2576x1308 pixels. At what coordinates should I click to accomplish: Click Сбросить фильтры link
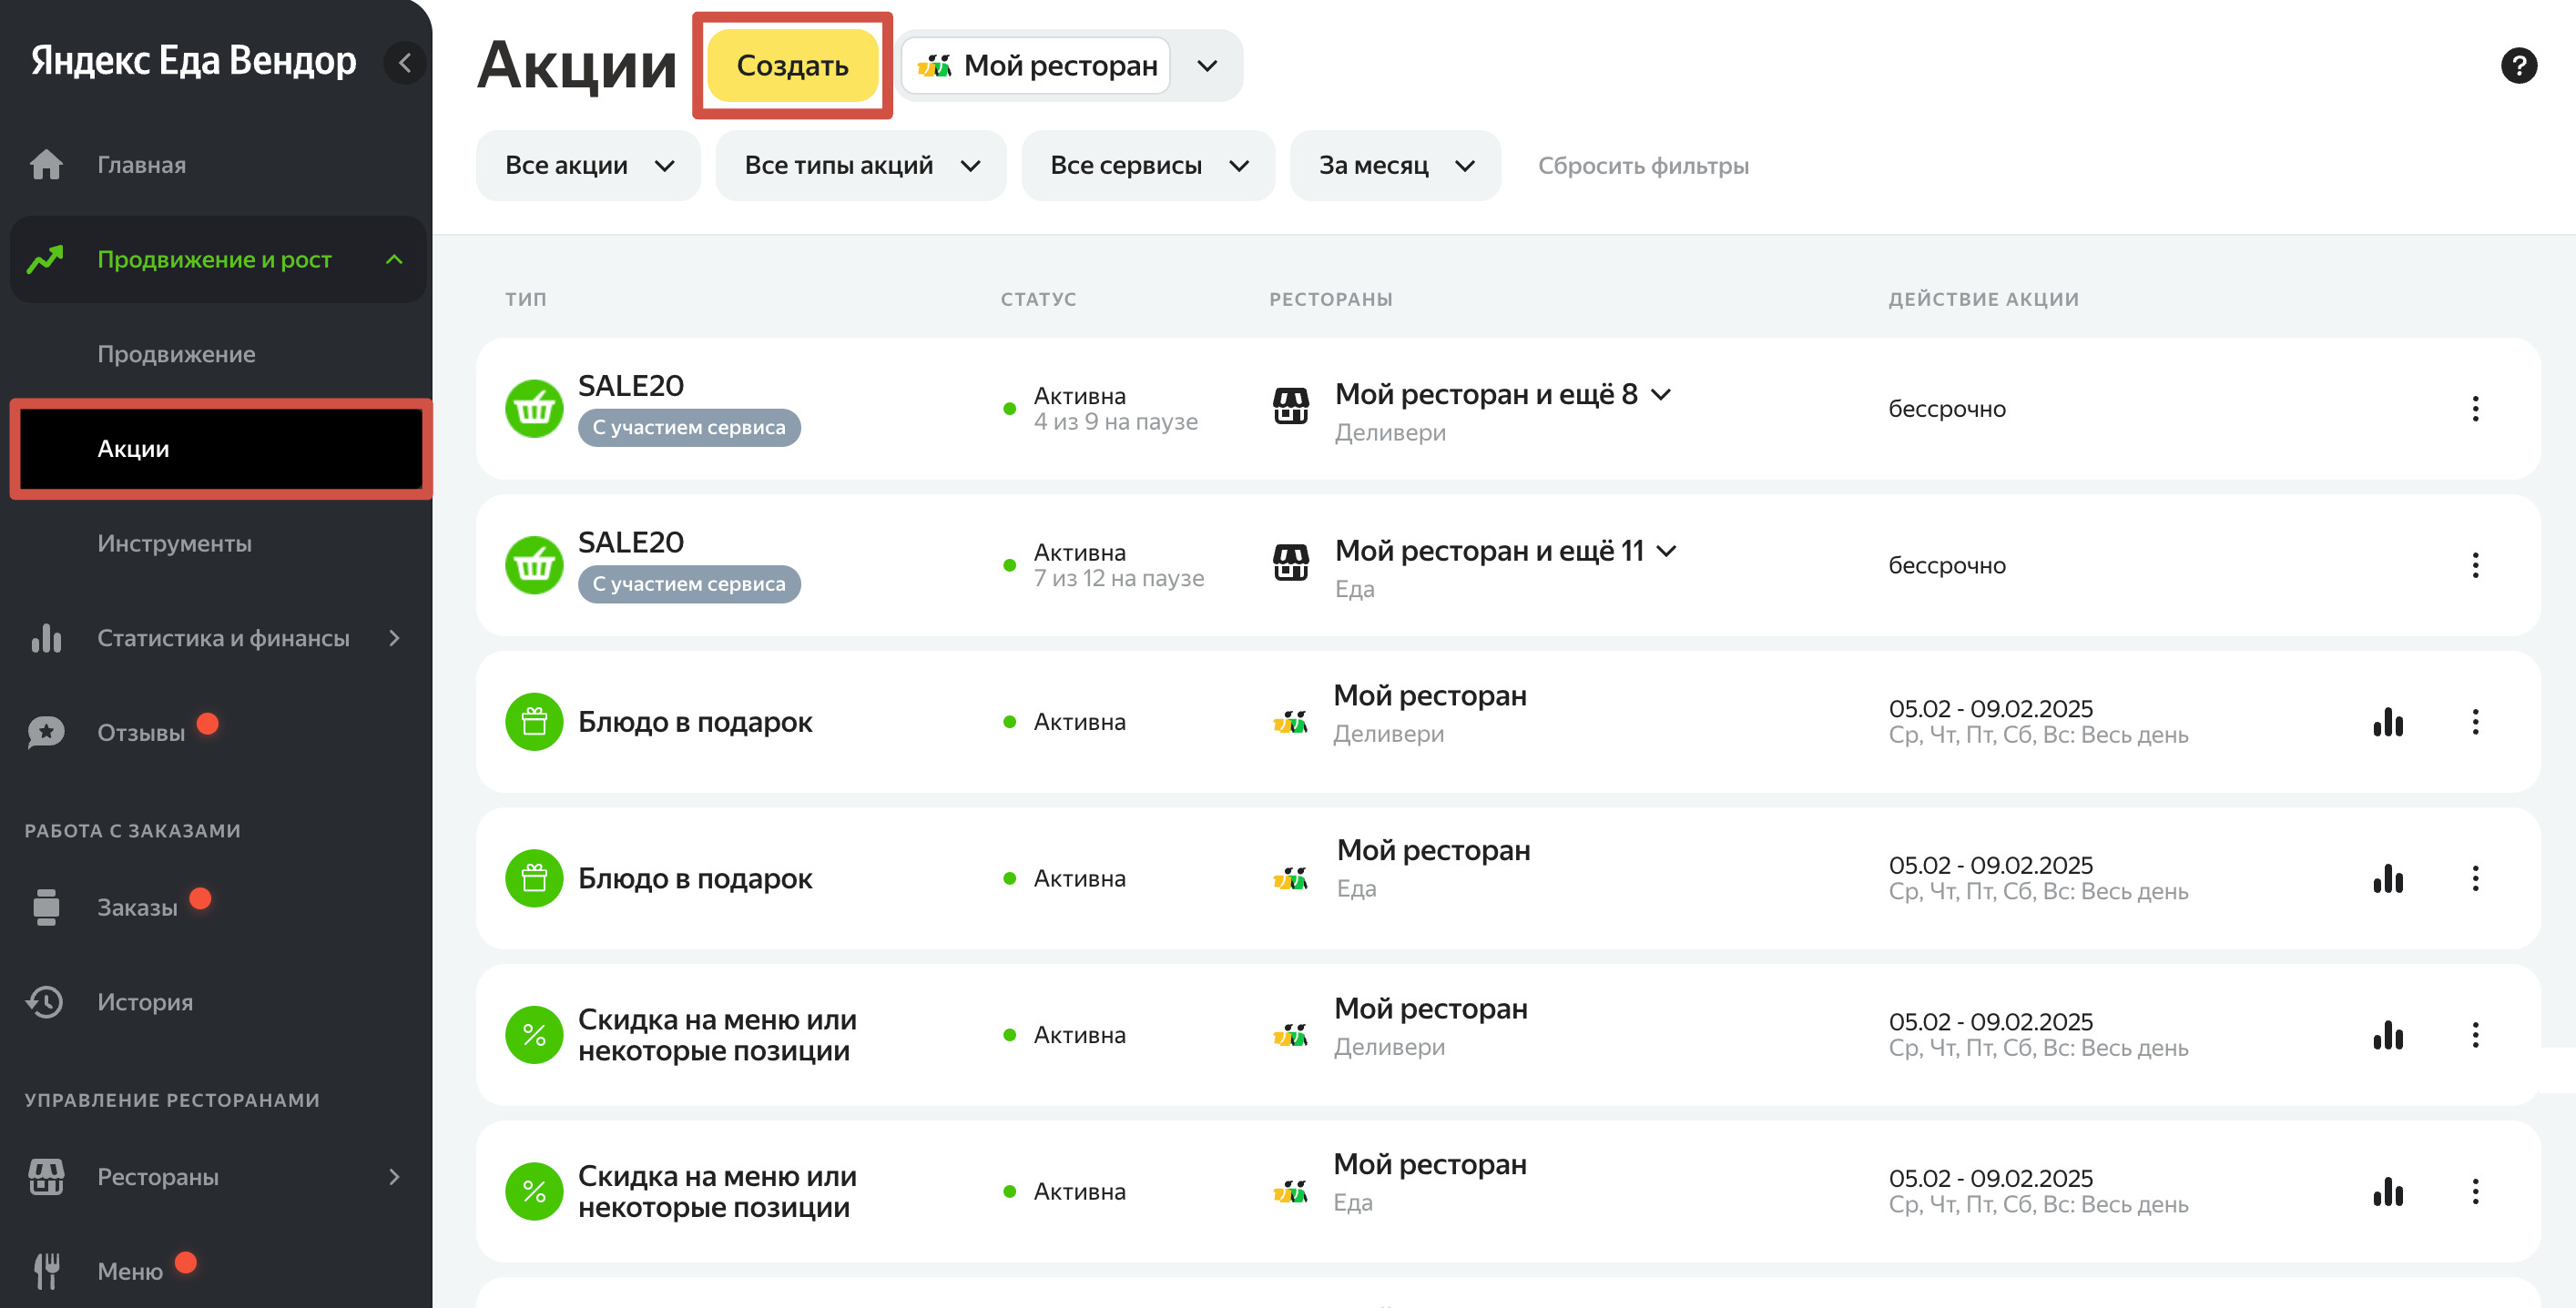click(x=1643, y=166)
